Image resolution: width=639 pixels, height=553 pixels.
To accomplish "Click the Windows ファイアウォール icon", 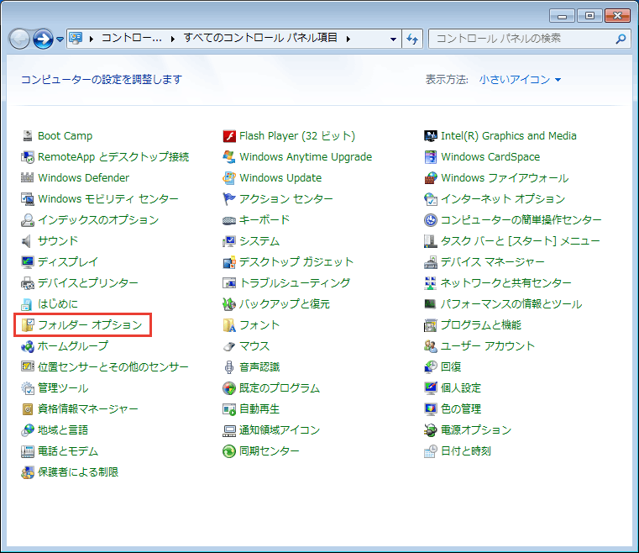I will pos(431,178).
